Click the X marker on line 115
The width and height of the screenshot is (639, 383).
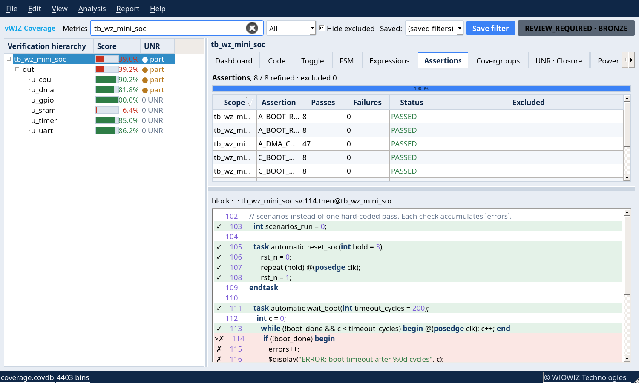[219, 349]
